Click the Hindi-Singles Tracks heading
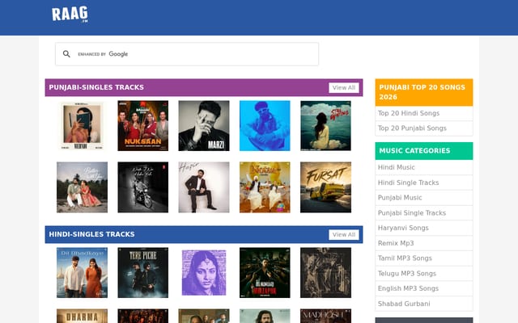The height and width of the screenshot is (323, 518). pyautogui.click(x=91, y=234)
